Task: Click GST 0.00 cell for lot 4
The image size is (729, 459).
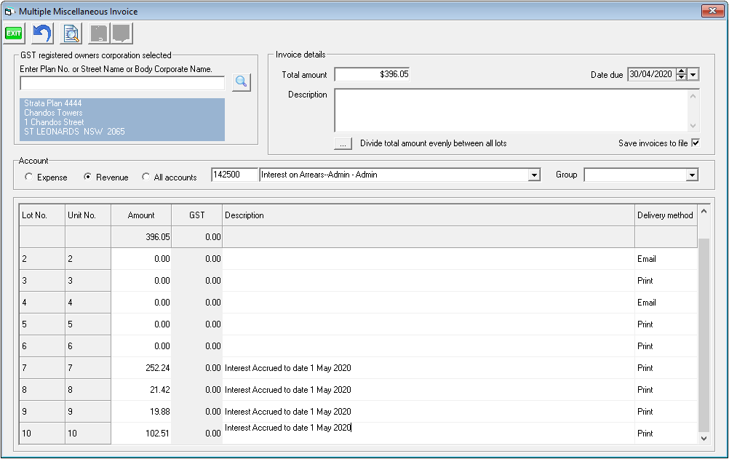Action: click(x=197, y=303)
